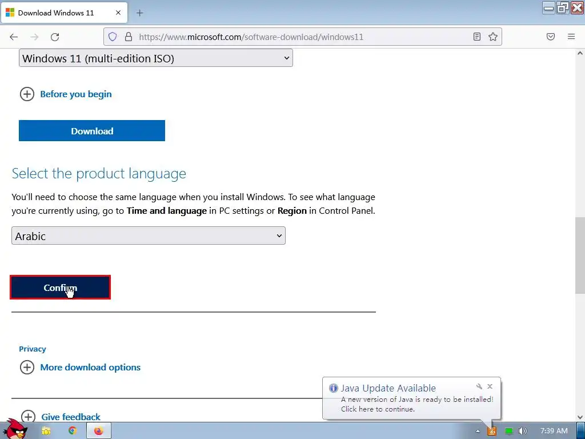
Task: Show site security padlock details
Action: click(129, 37)
